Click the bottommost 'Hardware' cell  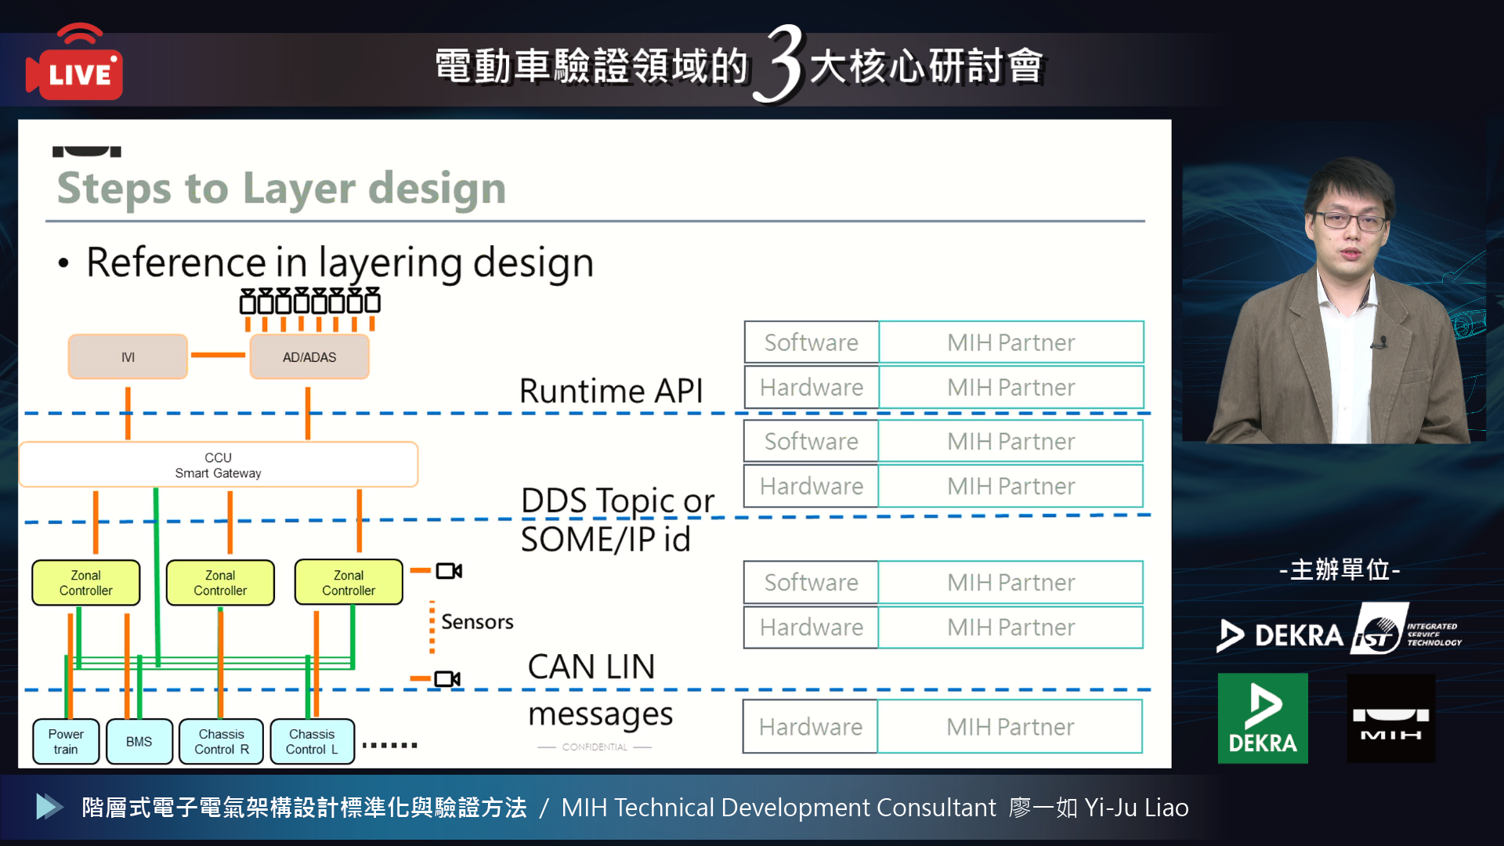click(x=811, y=727)
